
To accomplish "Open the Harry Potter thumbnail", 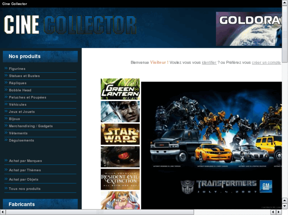I will [x=120, y=112].
